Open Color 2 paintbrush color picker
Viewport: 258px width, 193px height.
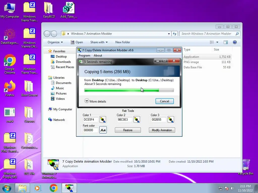click(x=137, y=119)
